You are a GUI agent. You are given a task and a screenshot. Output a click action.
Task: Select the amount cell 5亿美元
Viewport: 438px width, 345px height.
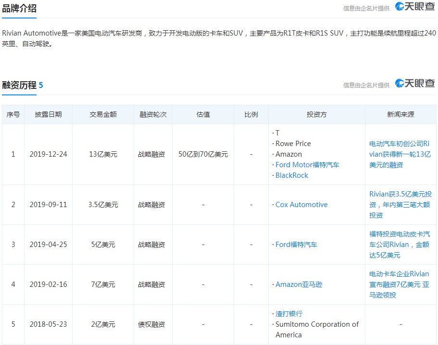pyautogui.click(x=103, y=245)
